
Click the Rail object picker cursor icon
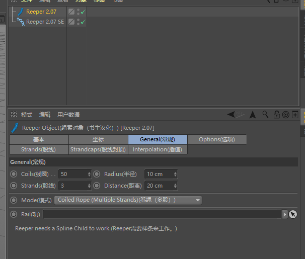[293, 214]
